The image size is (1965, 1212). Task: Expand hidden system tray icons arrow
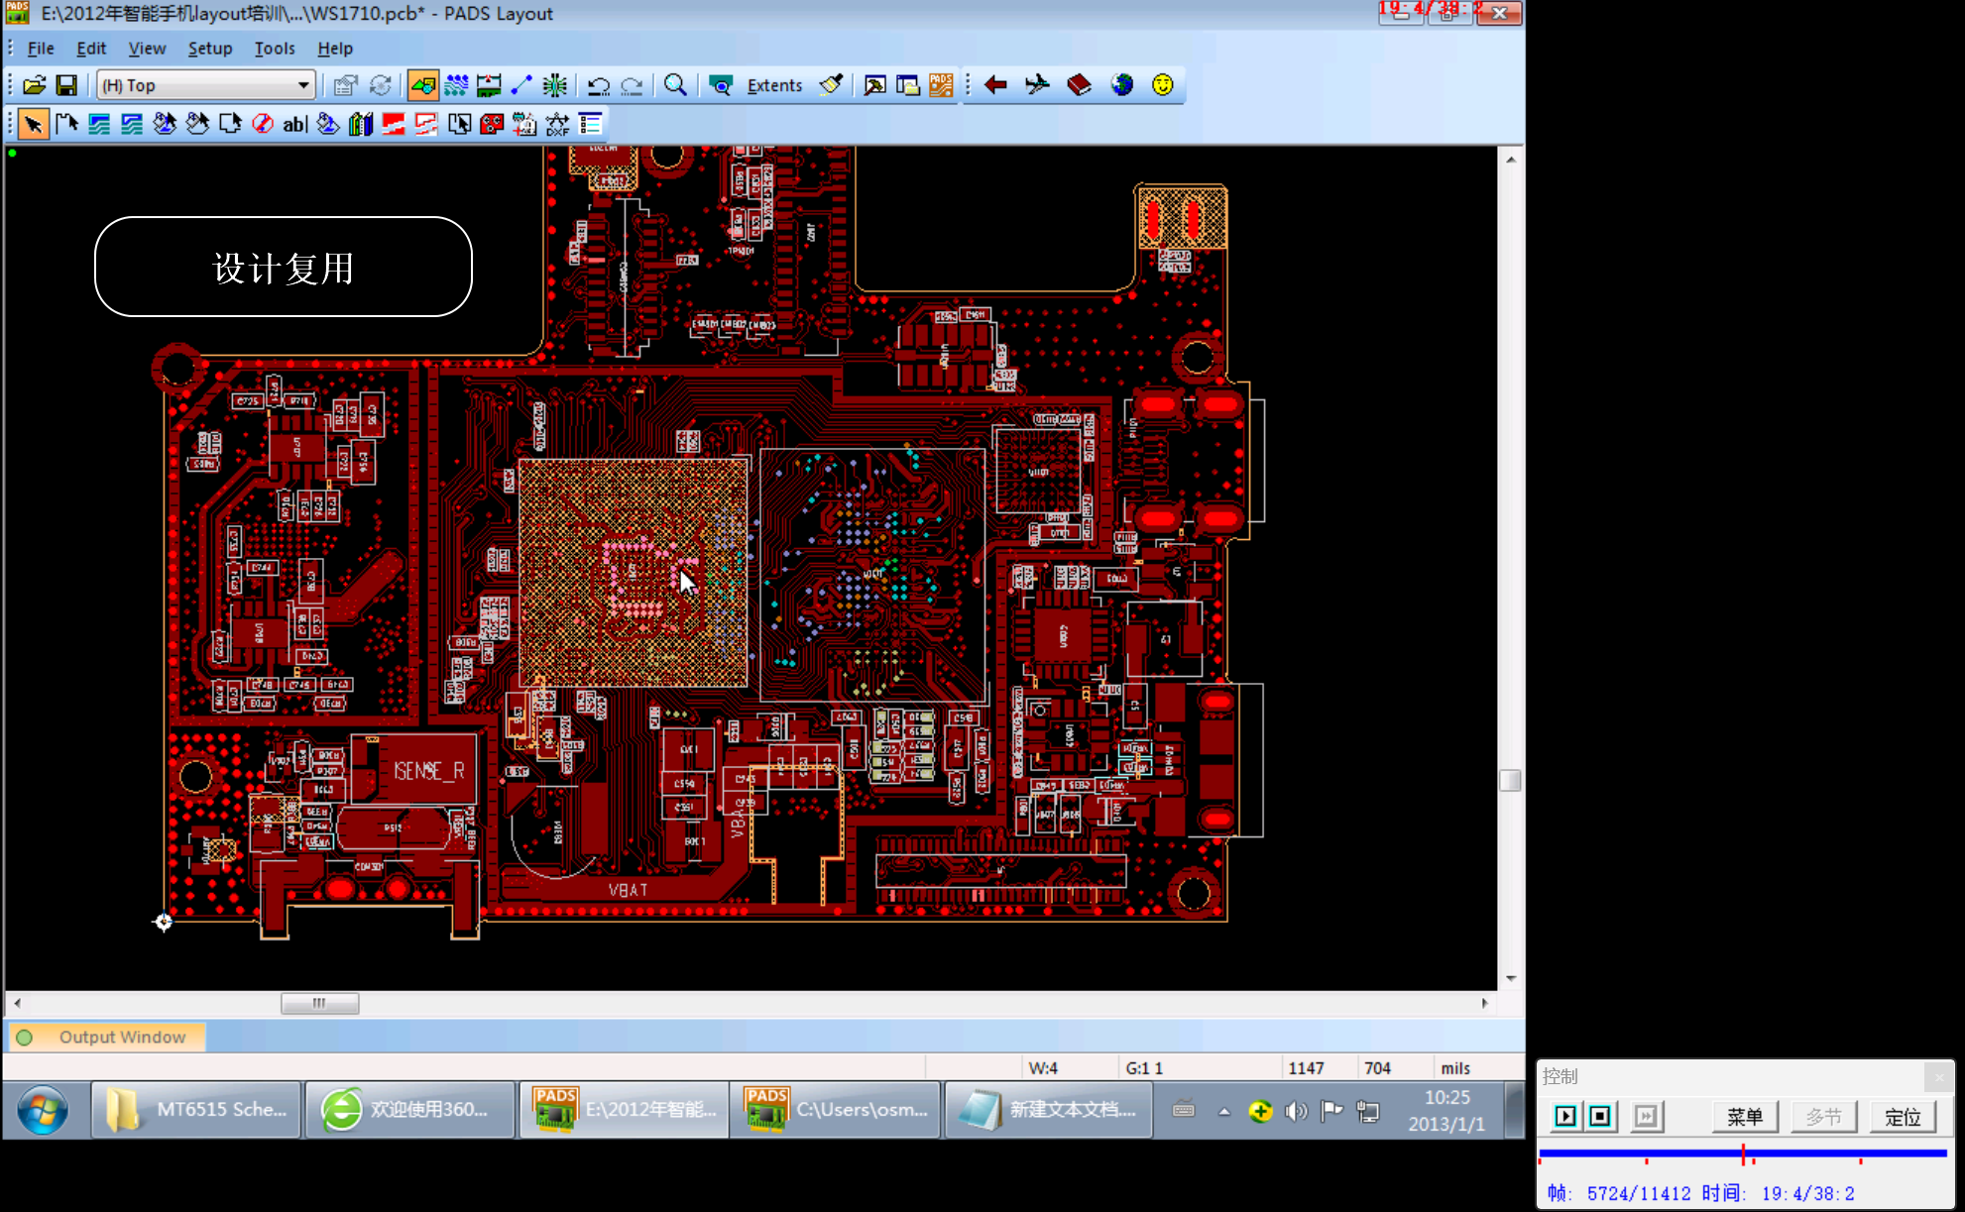pos(1224,1111)
